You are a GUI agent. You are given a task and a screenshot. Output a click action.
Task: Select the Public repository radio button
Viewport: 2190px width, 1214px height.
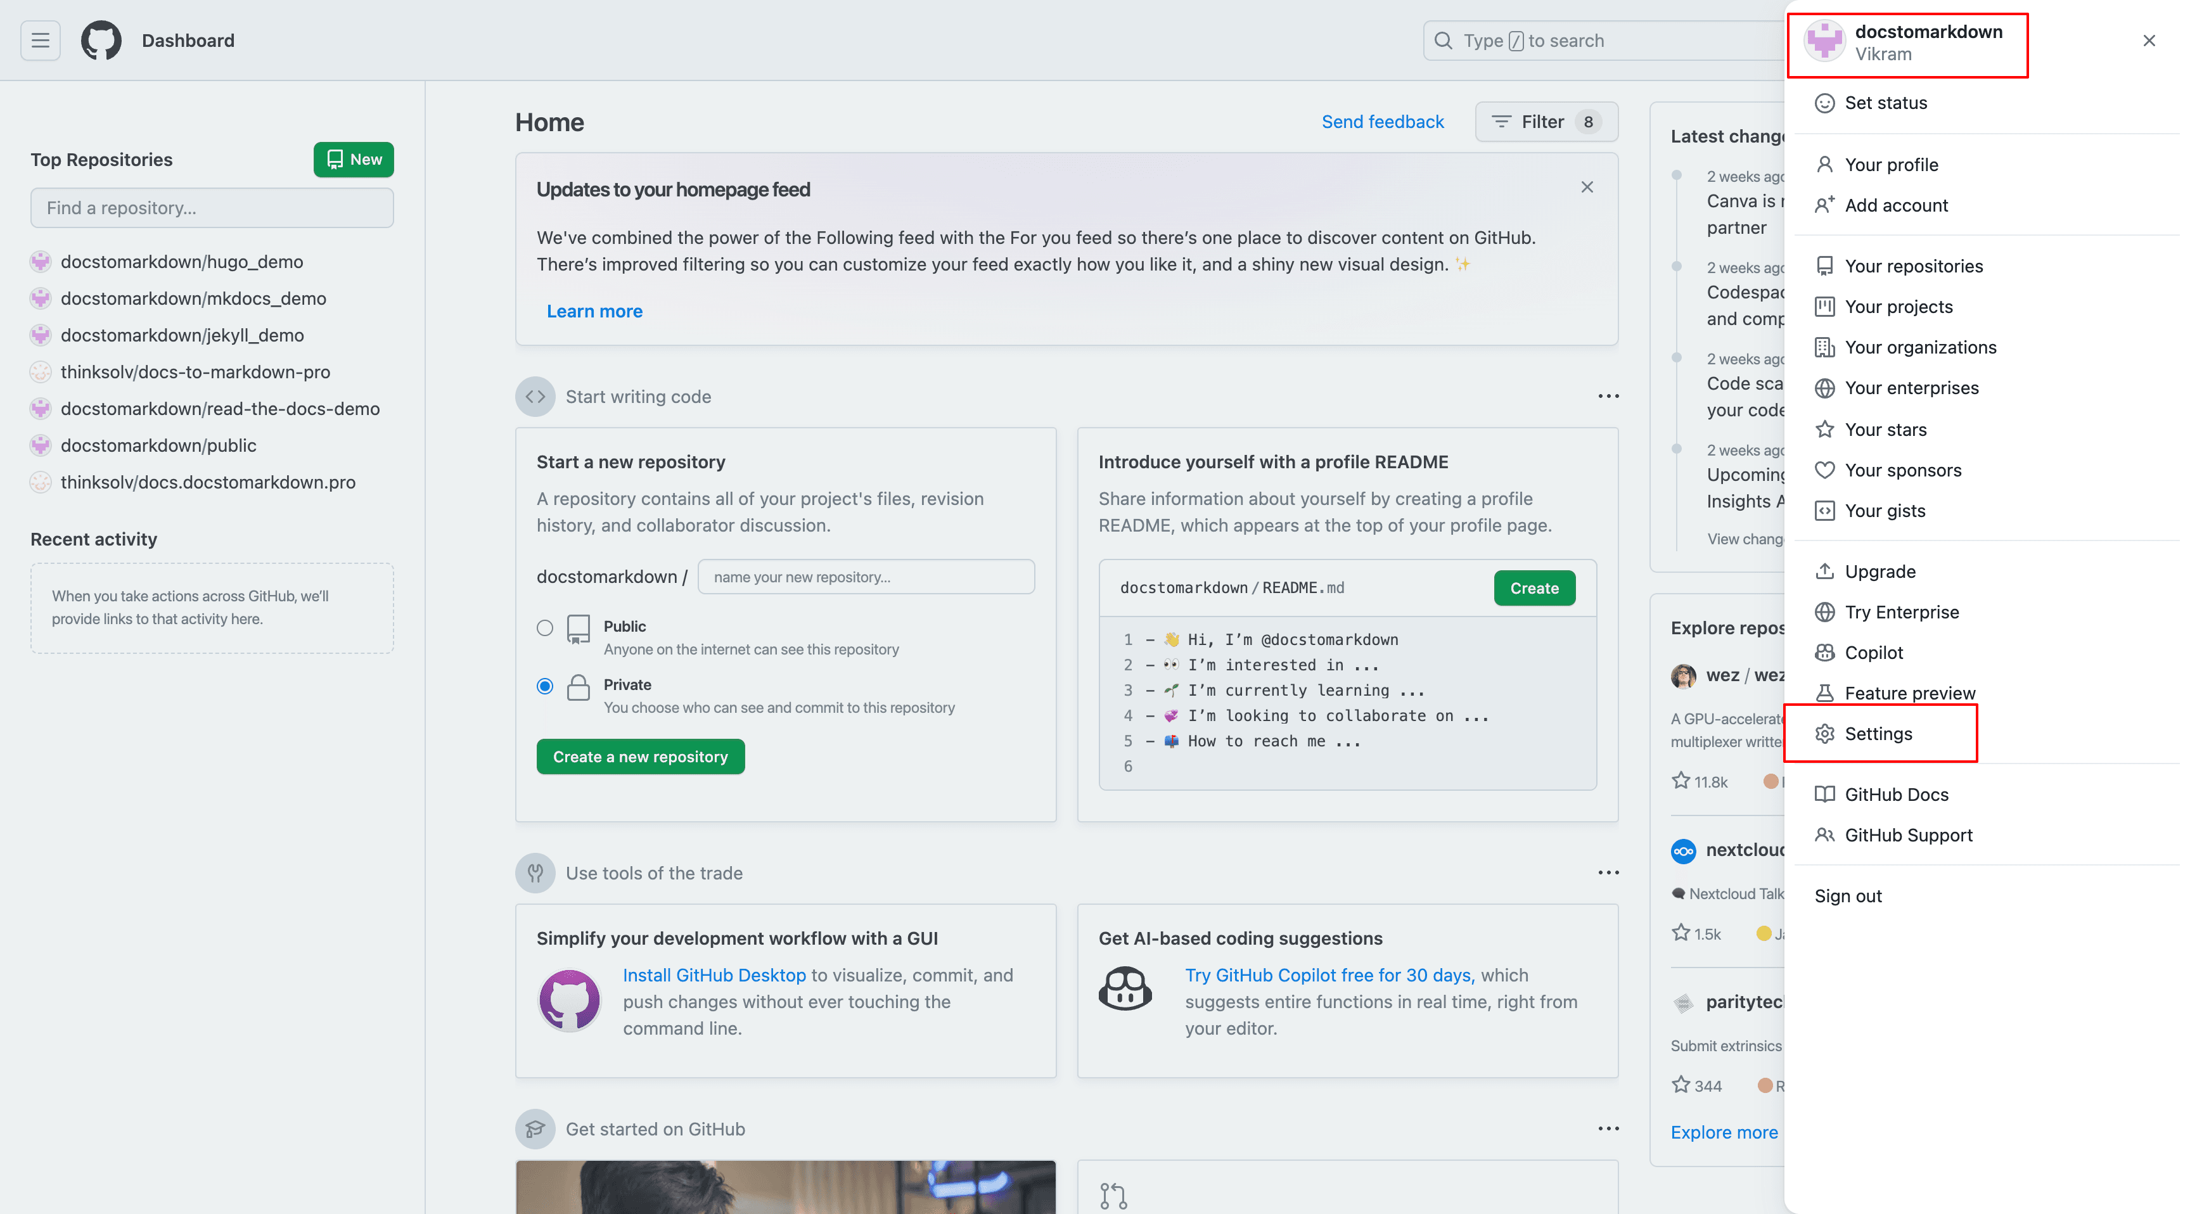click(545, 627)
